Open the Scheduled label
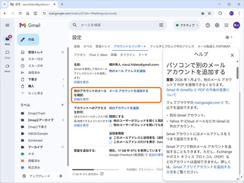This screenshot has width=244, height=183. point(42,141)
